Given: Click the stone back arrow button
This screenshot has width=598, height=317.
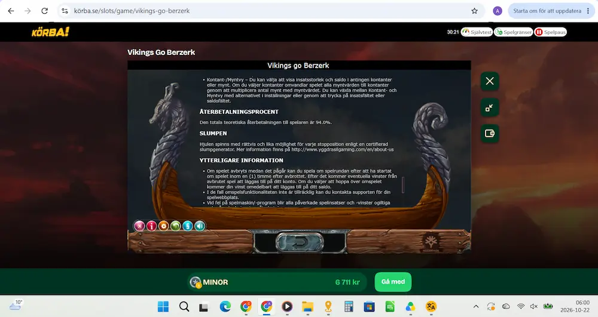Looking at the screenshot, I should click(300, 242).
